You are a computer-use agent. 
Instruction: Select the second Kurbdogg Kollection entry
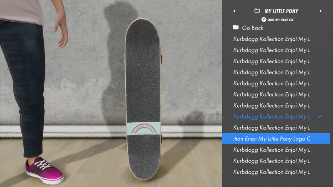coord(272,50)
